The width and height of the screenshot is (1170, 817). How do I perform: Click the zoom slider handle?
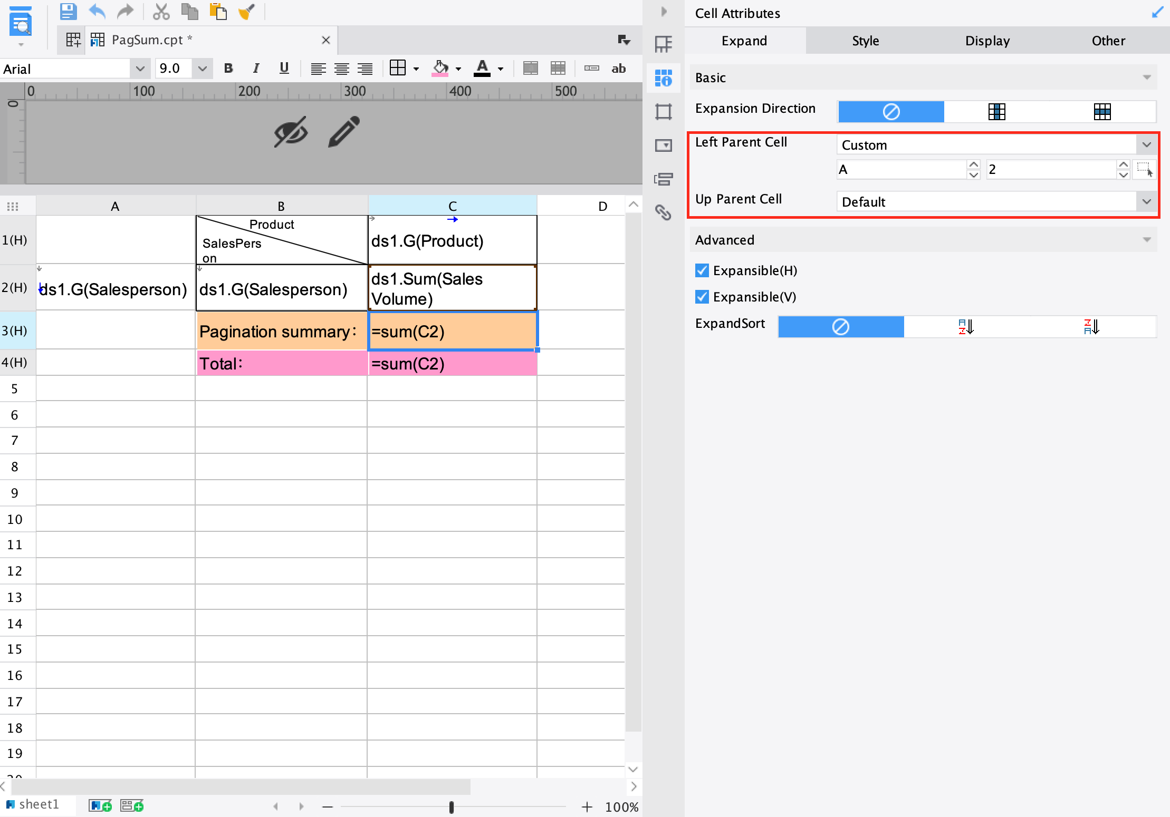(x=452, y=807)
